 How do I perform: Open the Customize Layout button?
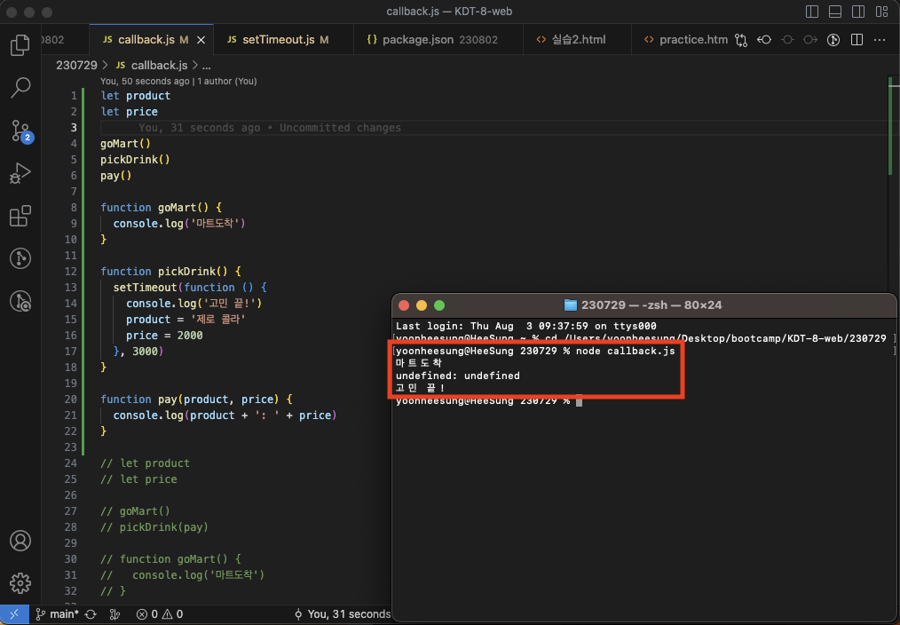point(882,12)
